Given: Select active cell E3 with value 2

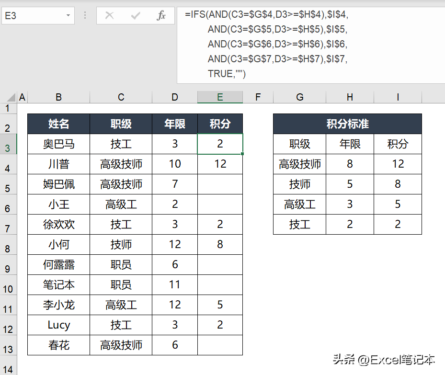Looking at the screenshot, I should 220,144.
